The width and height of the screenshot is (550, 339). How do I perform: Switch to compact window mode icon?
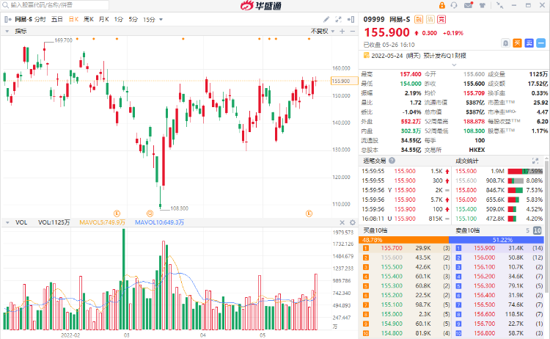click(500, 5)
